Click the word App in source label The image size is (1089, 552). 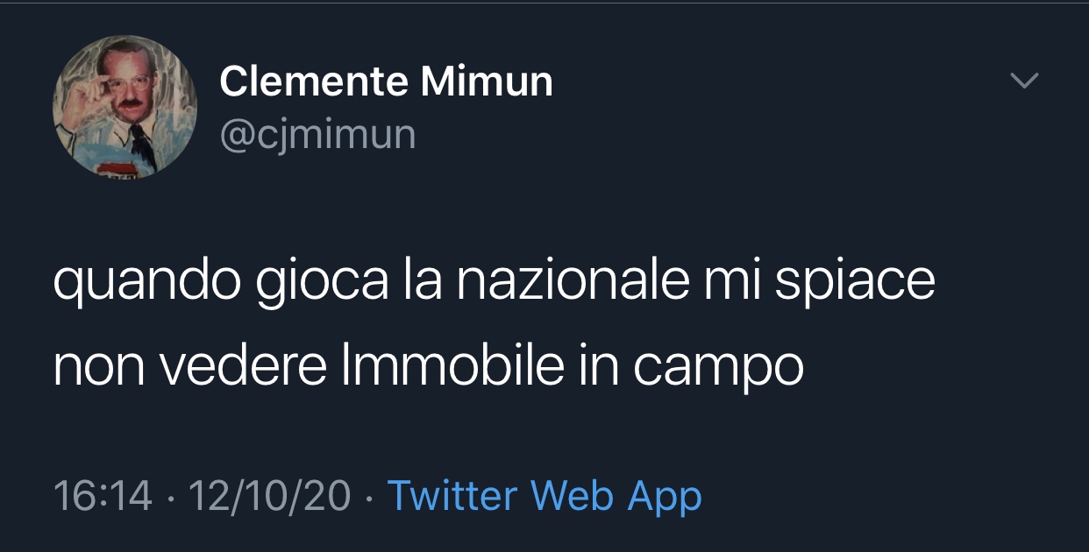tap(665, 497)
